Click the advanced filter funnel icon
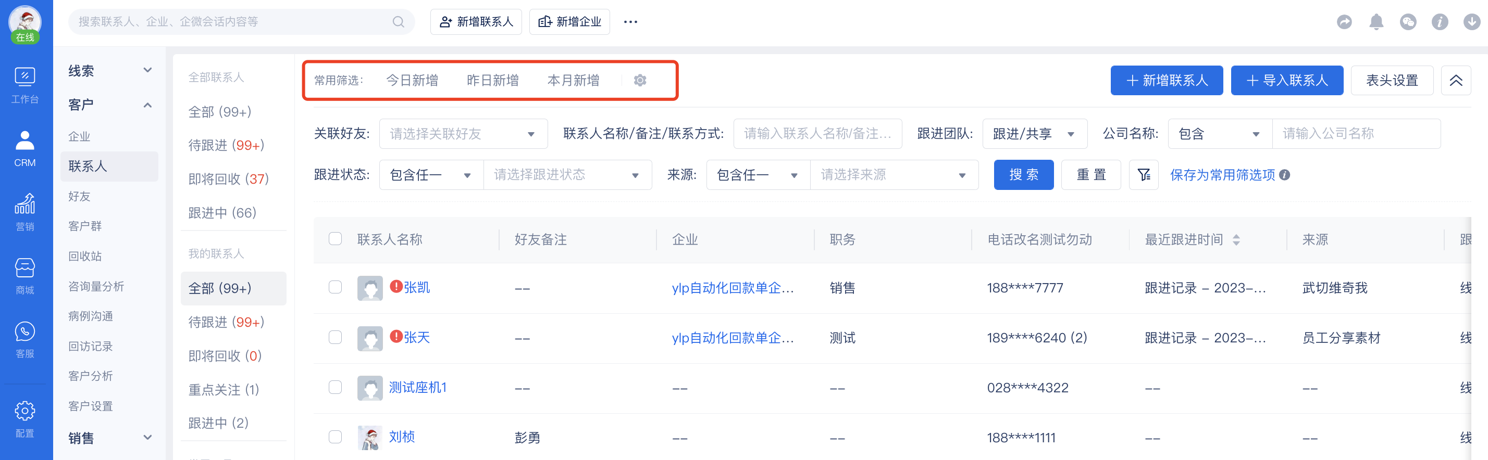This screenshot has height=460, width=1488. 1143,174
